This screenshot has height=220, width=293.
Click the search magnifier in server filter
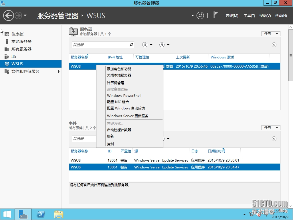tap(131, 45)
